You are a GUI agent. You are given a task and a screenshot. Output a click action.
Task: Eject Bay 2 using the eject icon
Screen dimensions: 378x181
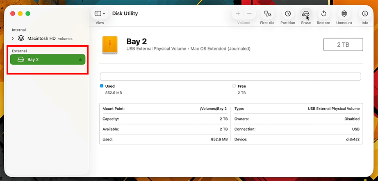click(80, 60)
